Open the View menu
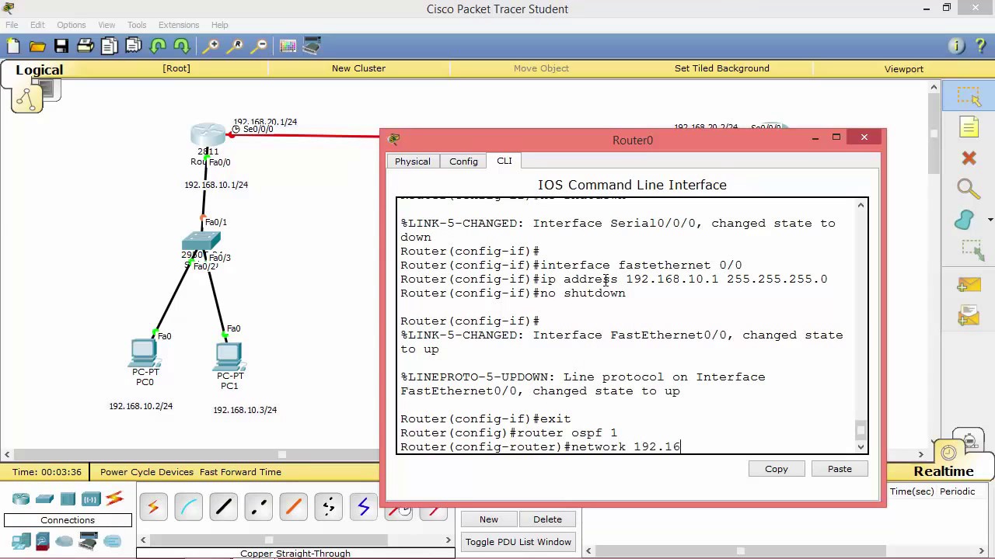The image size is (995, 559). click(x=106, y=25)
